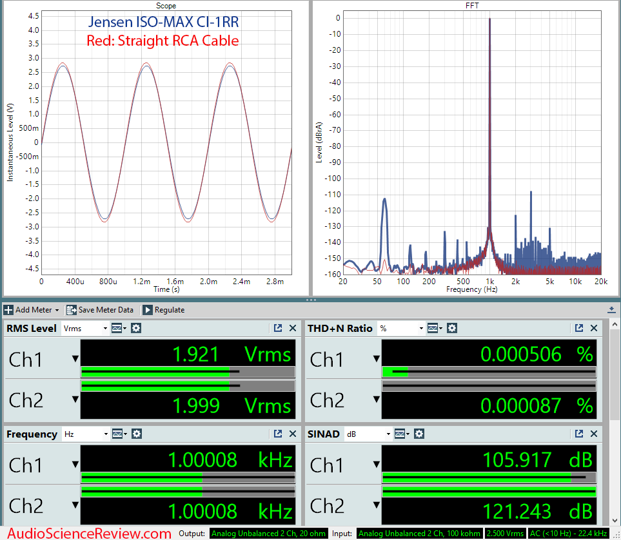Open Frequency meter display-type icon

(x=119, y=434)
